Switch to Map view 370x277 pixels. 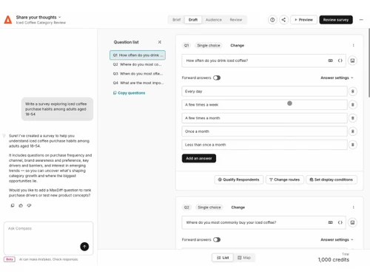click(x=244, y=258)
